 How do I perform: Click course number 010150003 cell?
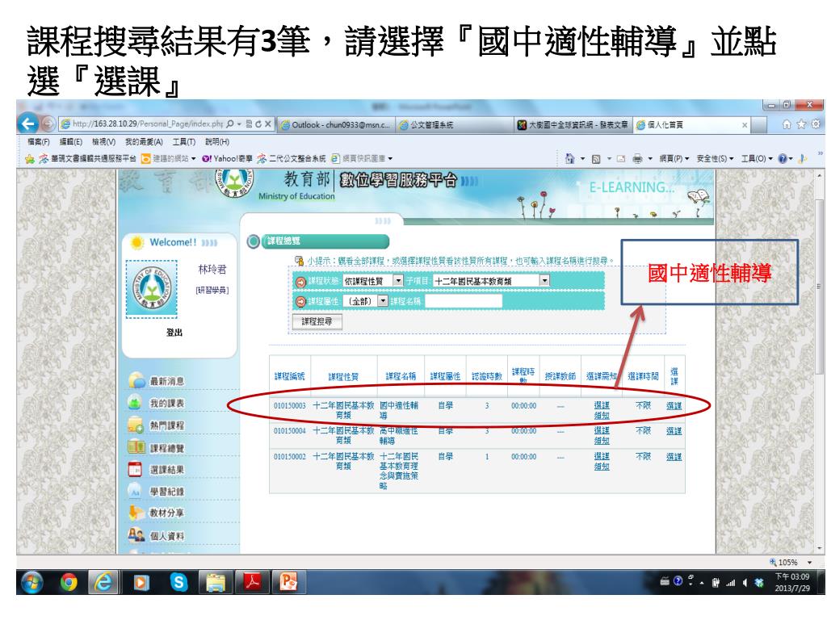tap(290, 405)
